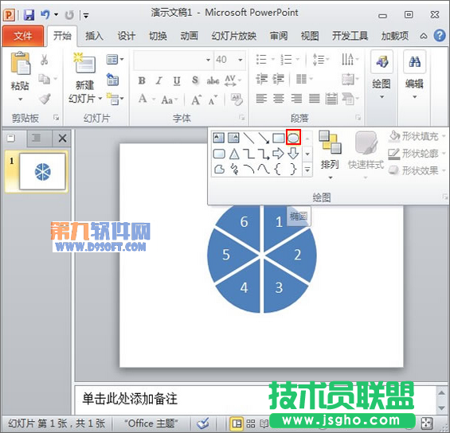Click the Format Painter brush icon
Viewport: 450px width, 433px height.
(45, 99)
